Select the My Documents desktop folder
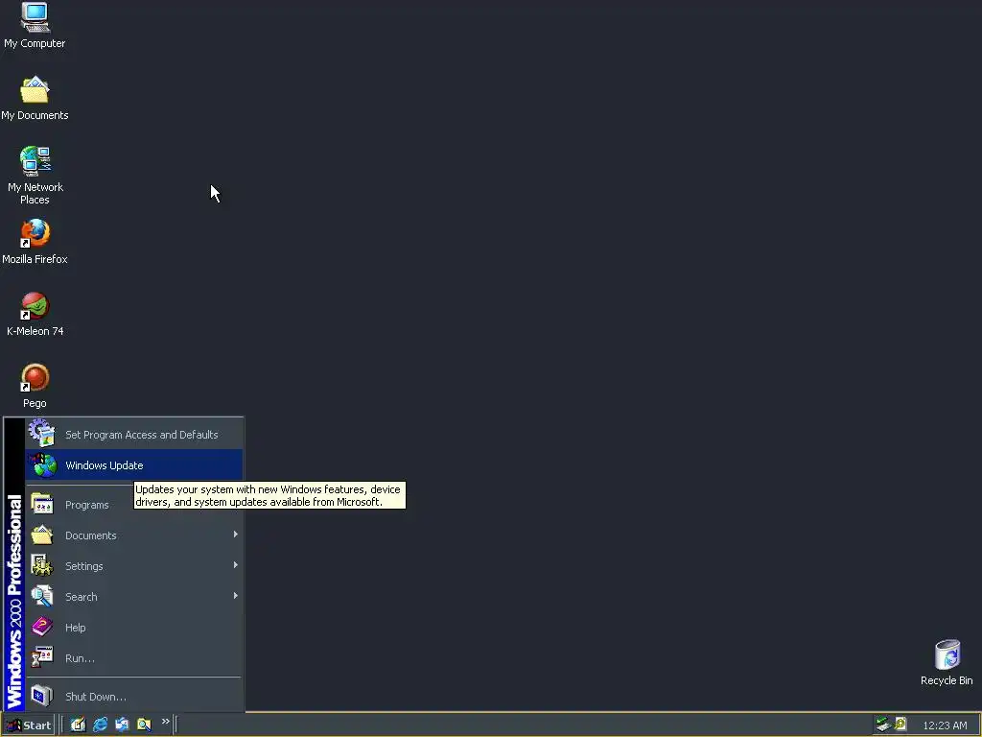Image resolution: width=982 pixels, height=737 pixels. 35,98
